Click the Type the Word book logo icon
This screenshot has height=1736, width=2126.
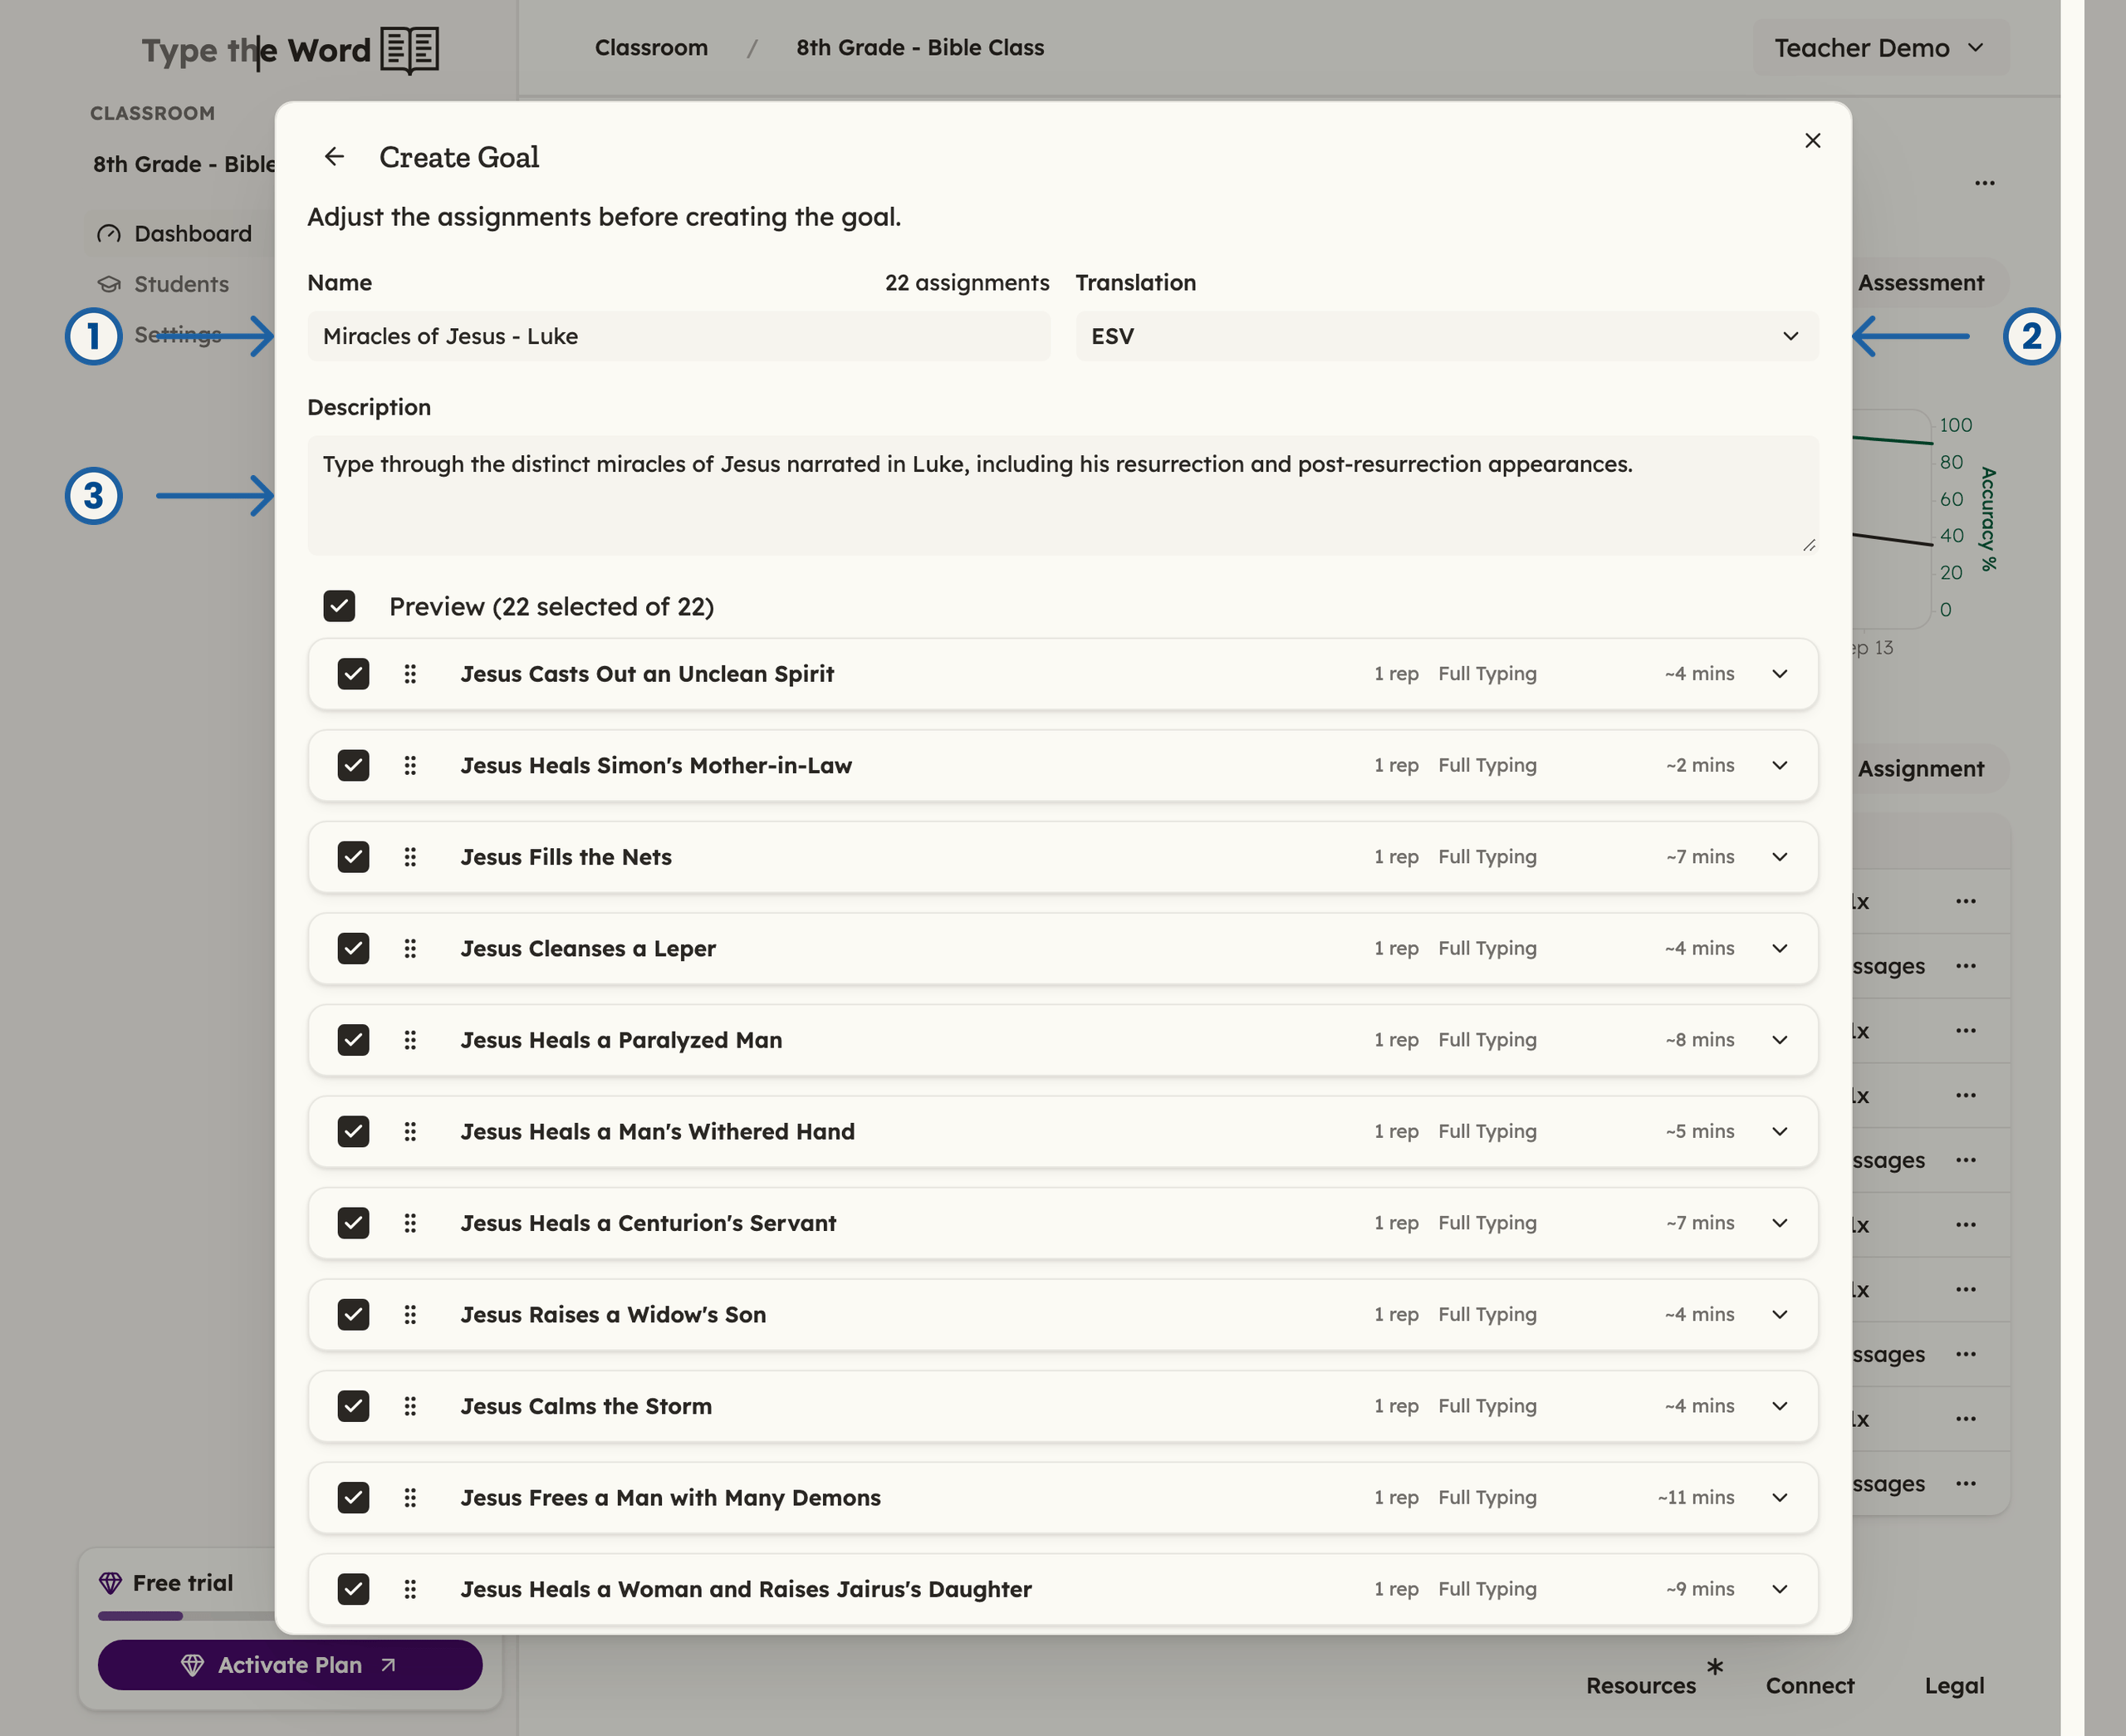coord(409,49)
